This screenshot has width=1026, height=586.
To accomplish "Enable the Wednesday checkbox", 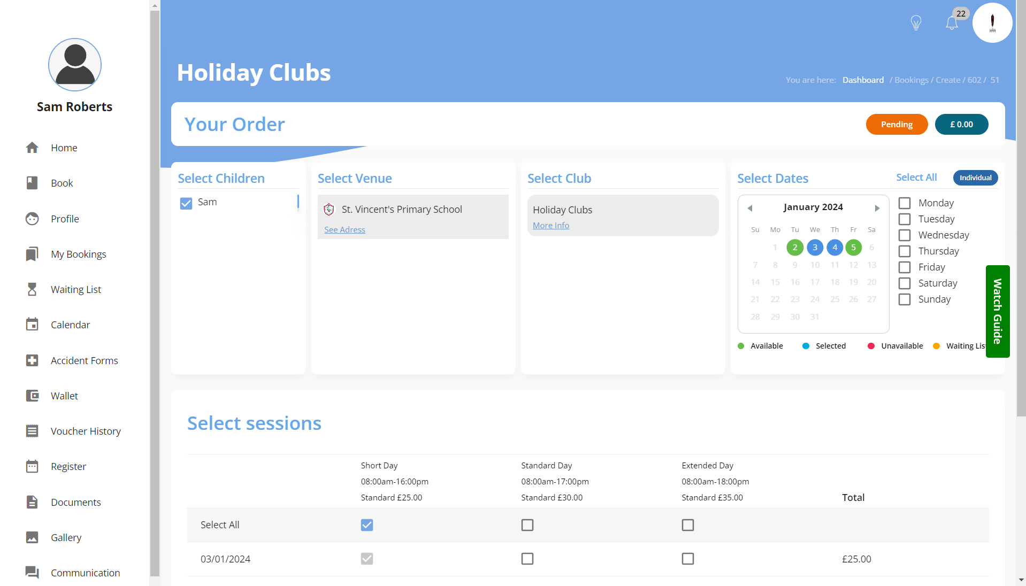I will 905,235.
